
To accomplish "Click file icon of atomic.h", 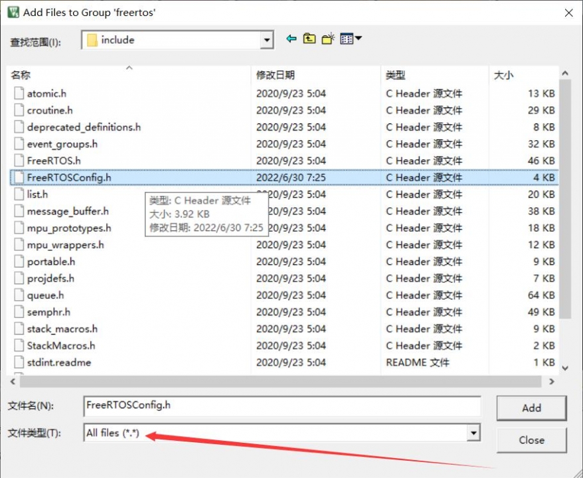I will (x=19, y=94).
